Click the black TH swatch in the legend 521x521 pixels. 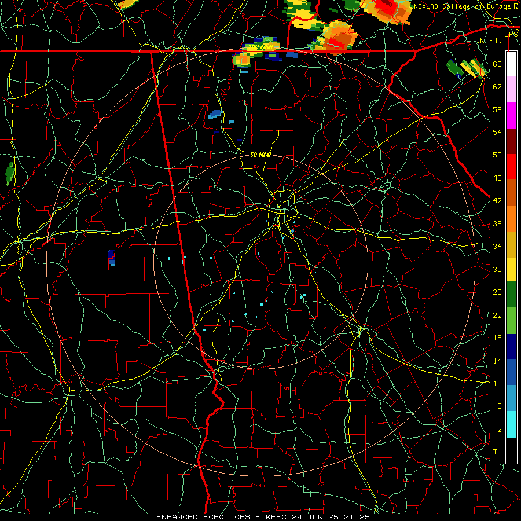(511, 450)
